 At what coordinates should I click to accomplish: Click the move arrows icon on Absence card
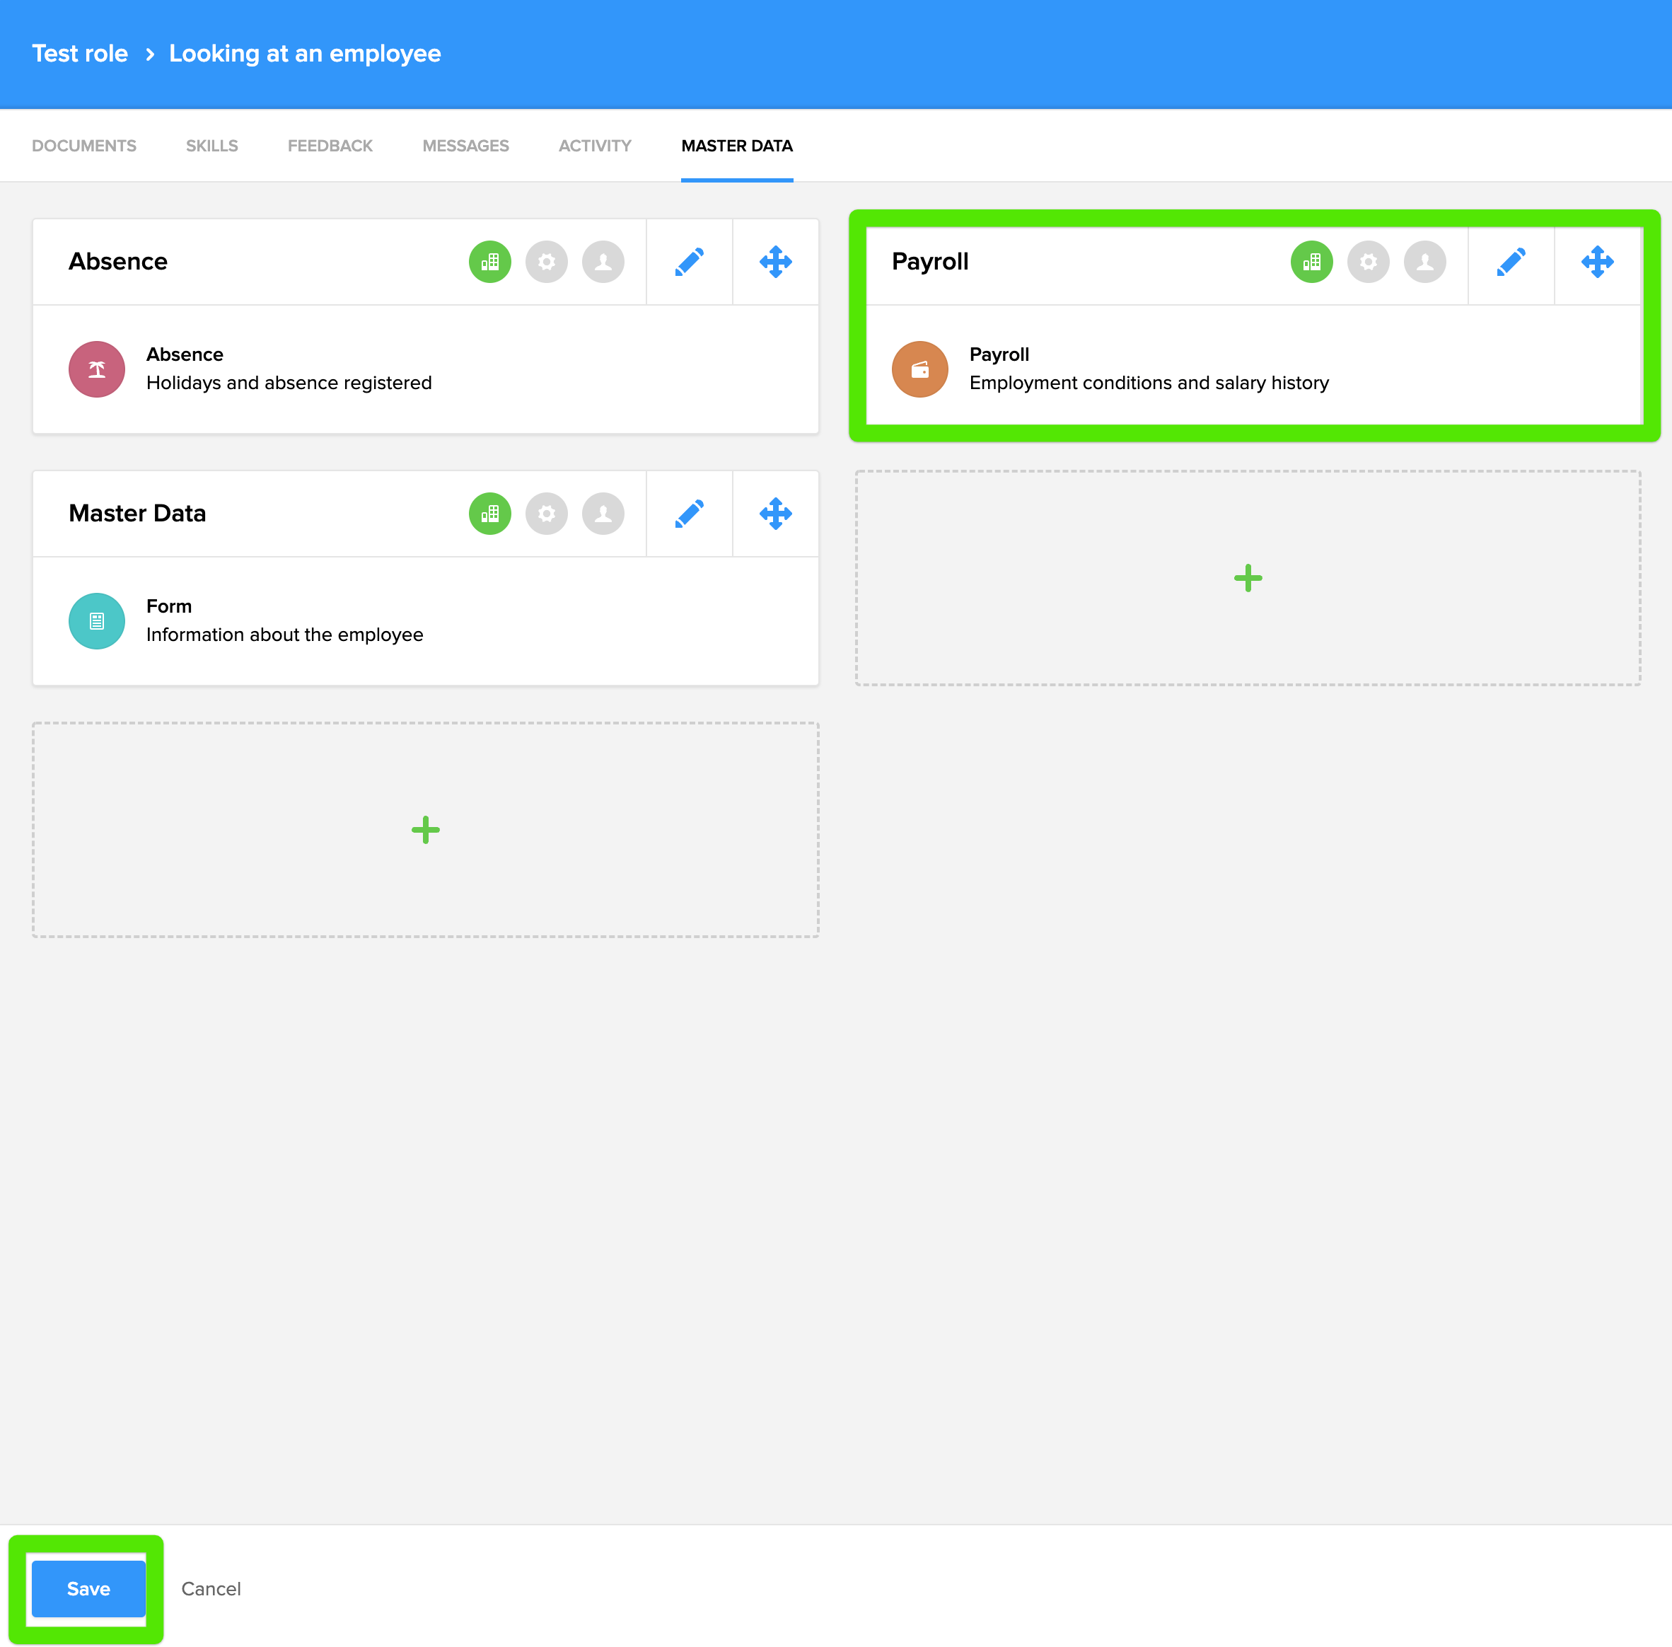click(x=775, y=261)
